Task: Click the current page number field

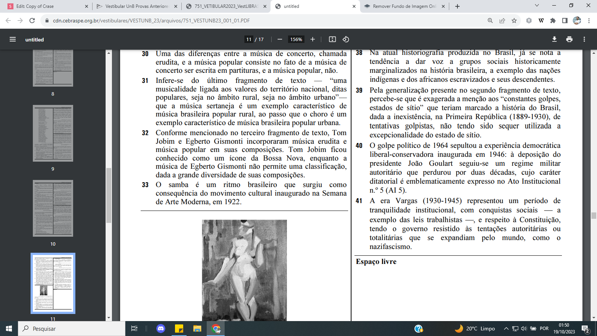Action: click(249, 39)
